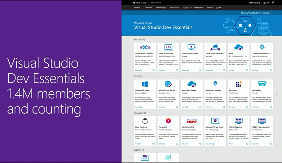Click the Application Insights lightbulb icon
Viewport: 282px width, 163px height.
coord(215,84)
